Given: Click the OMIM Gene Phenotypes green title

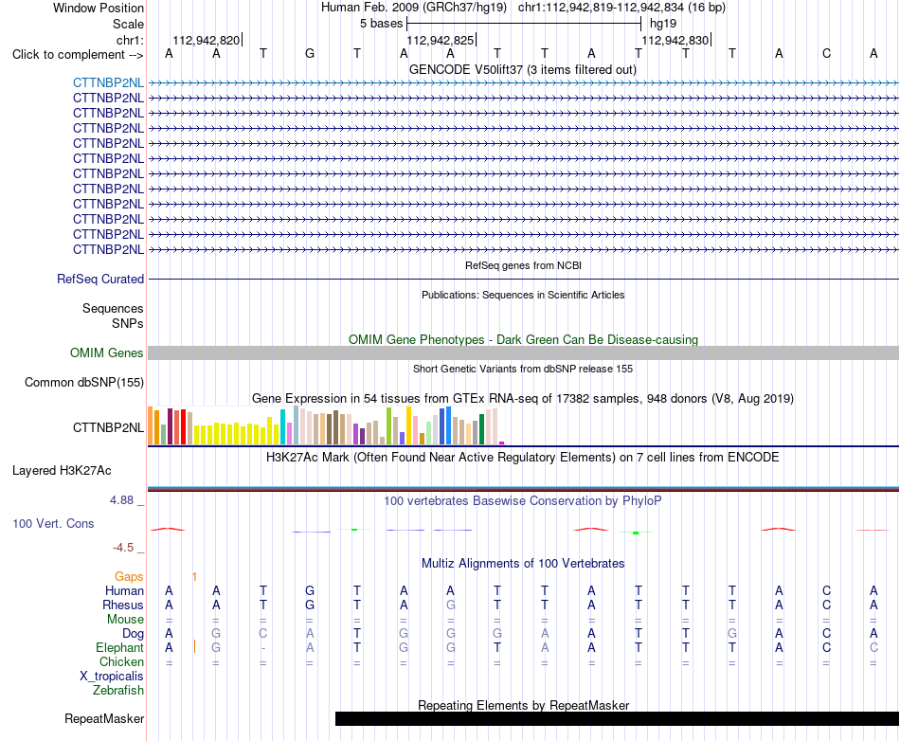Looking at the screenshot, I should tap(523, 339).
